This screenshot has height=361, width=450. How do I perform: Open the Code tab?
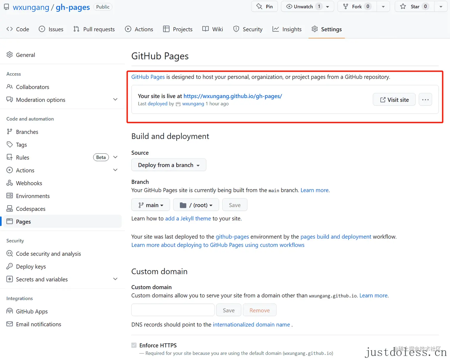(x=18, y=29)
